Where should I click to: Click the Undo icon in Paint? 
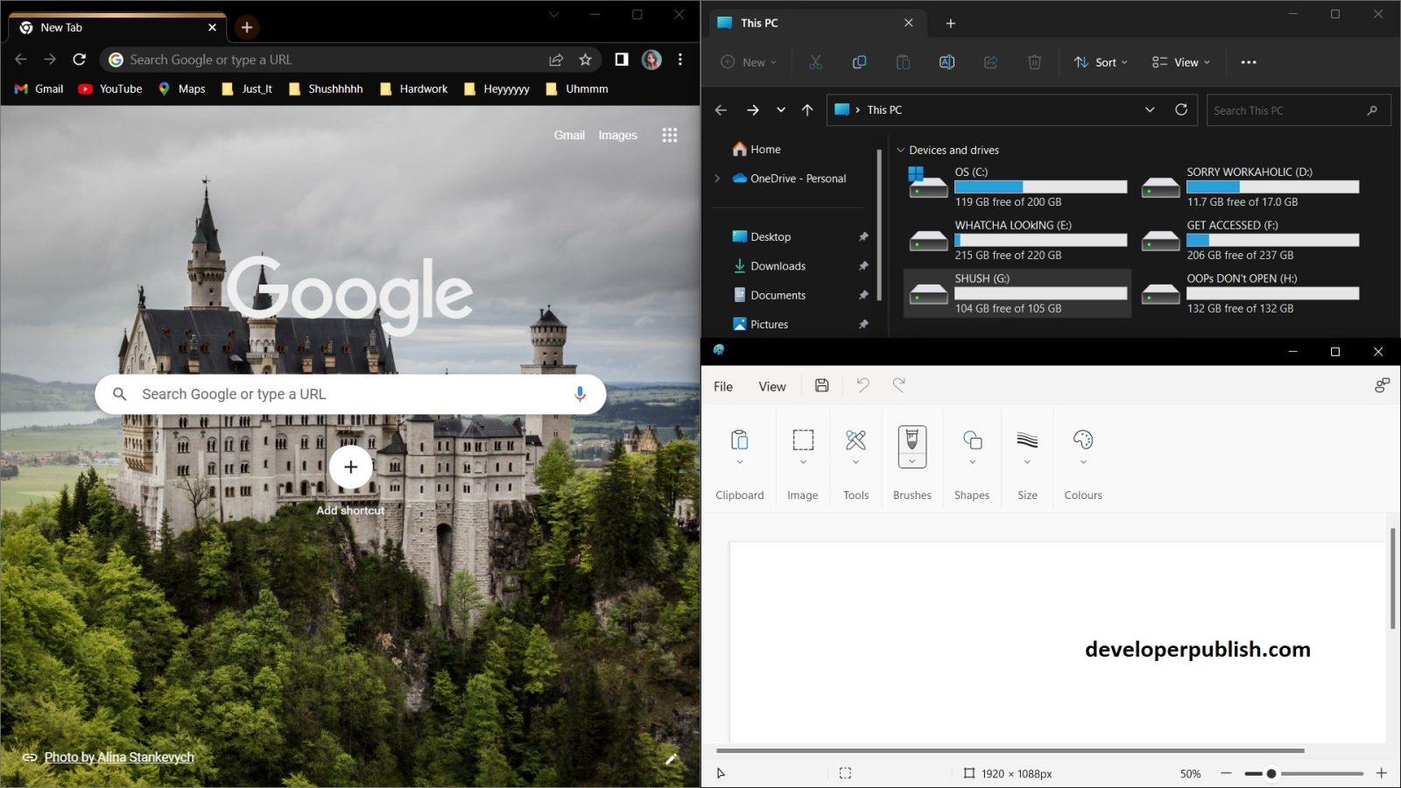(862, 385)
